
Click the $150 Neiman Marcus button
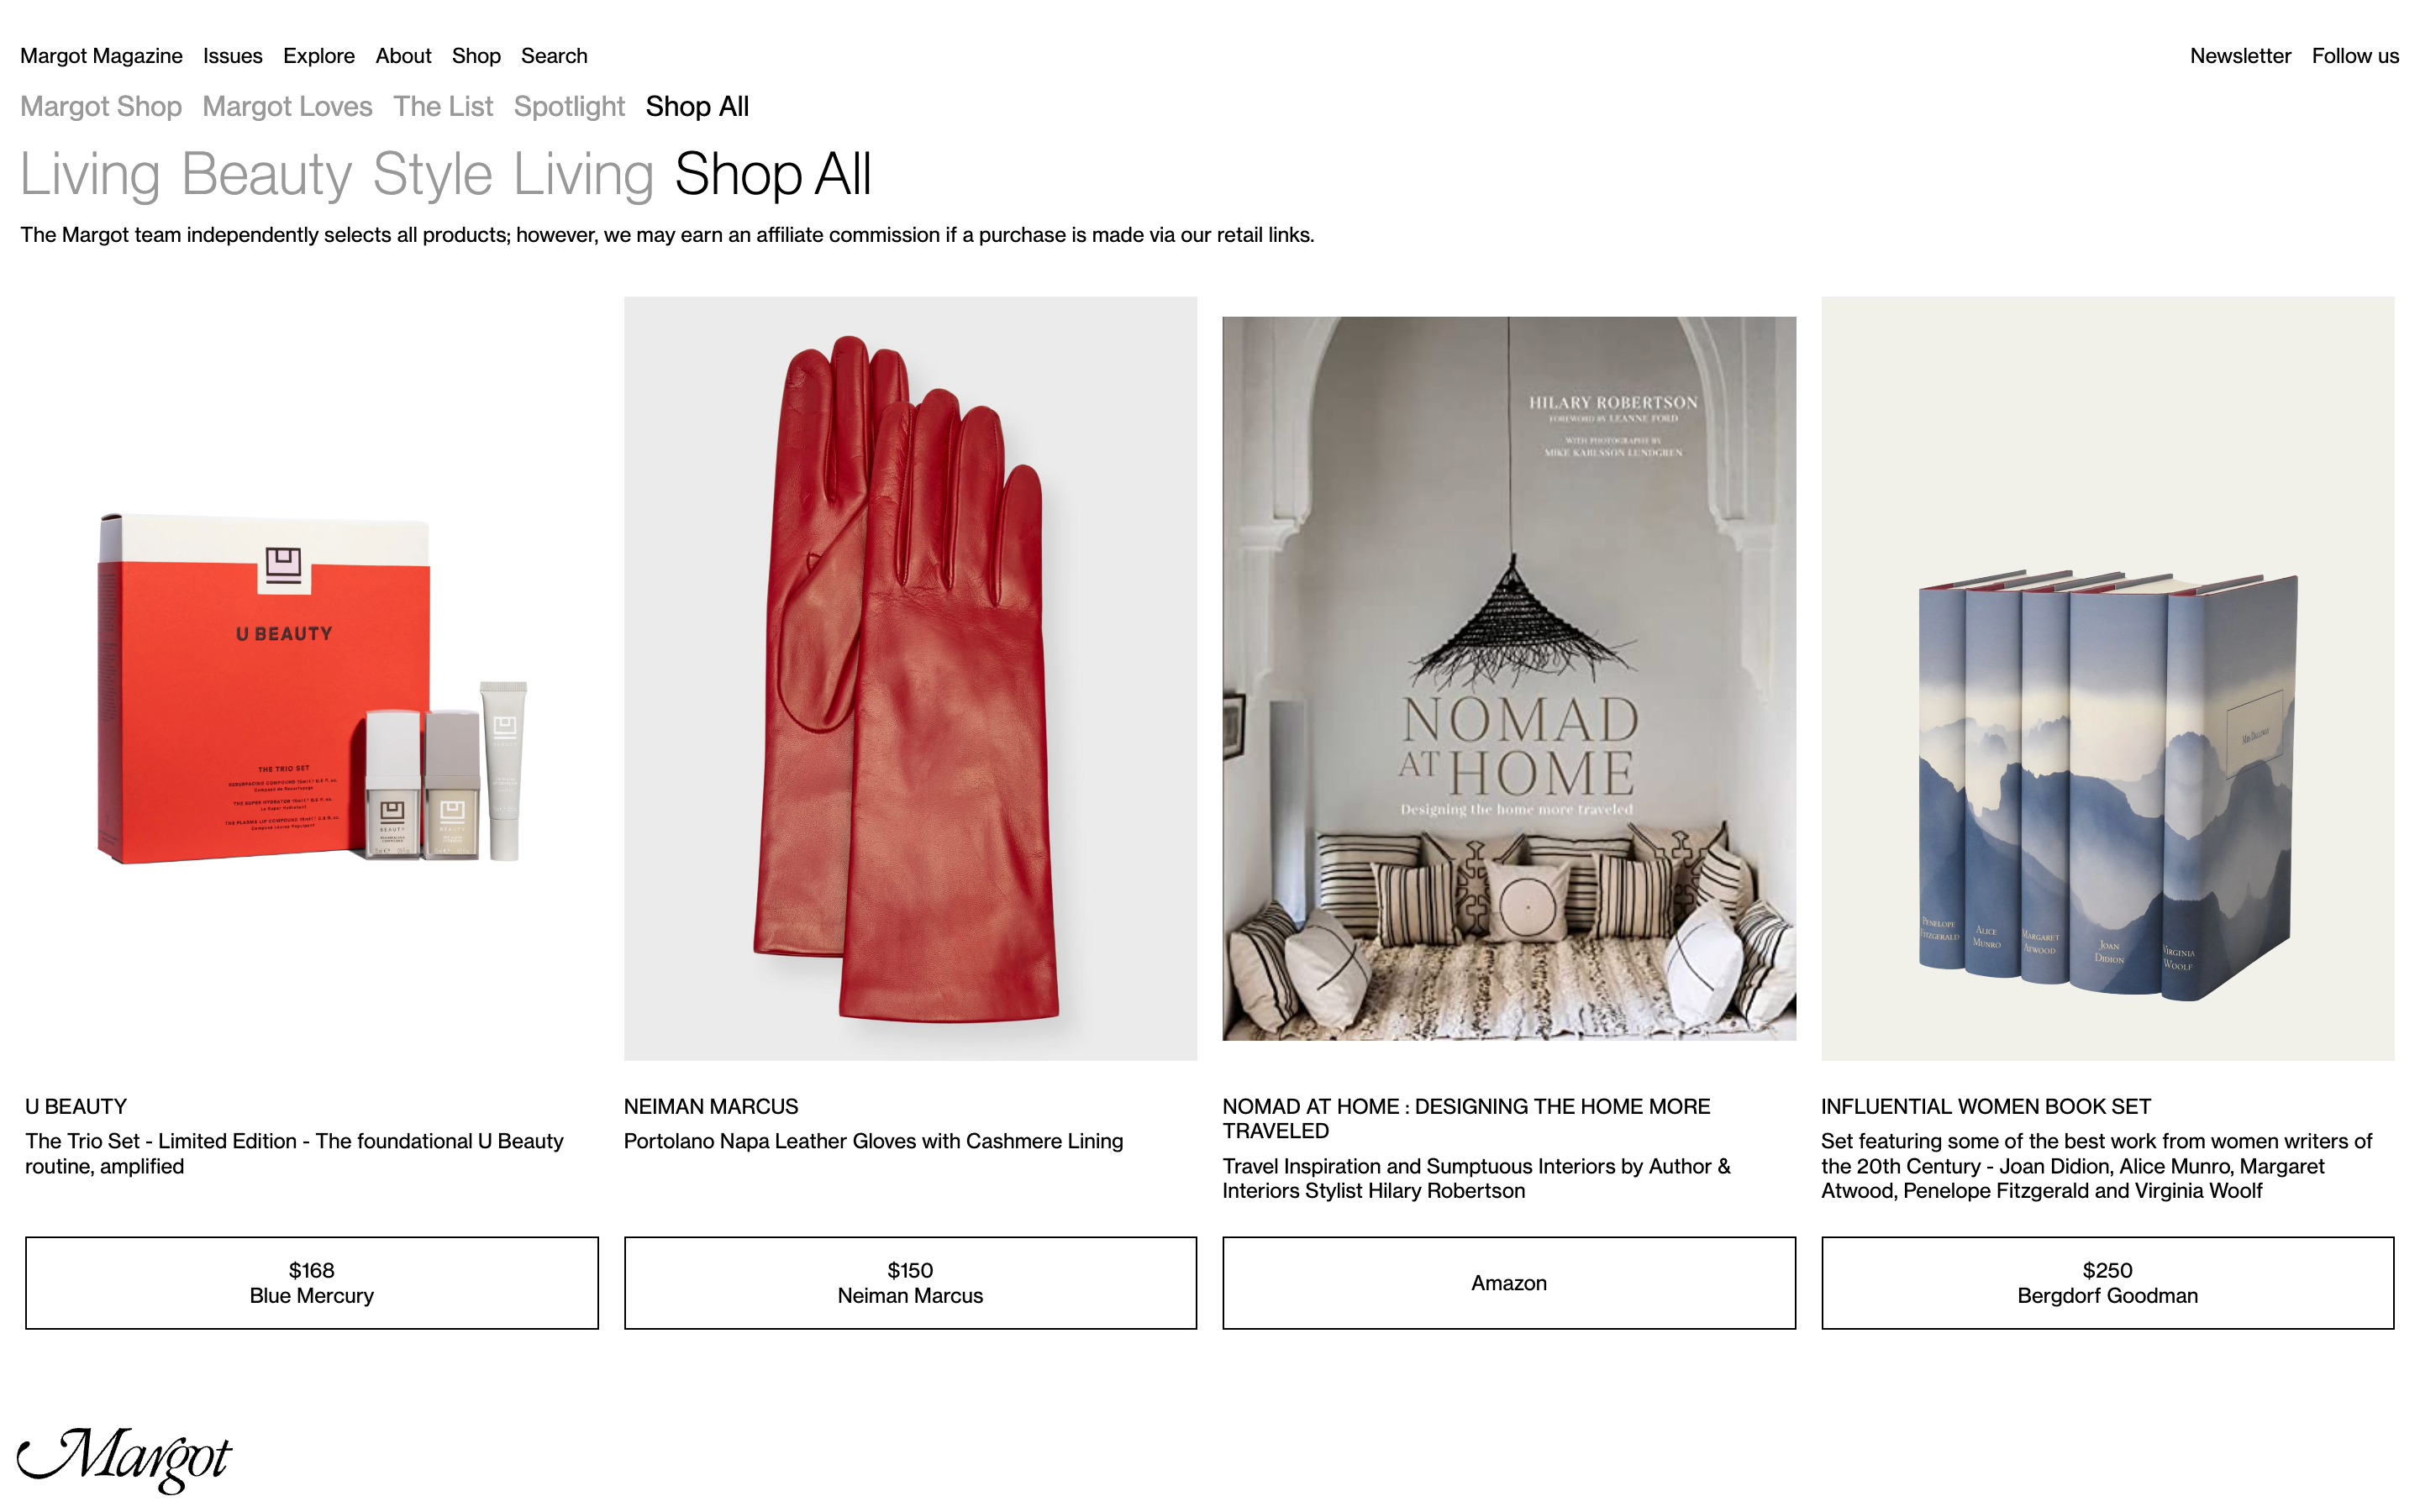(x=910, y=1282)
